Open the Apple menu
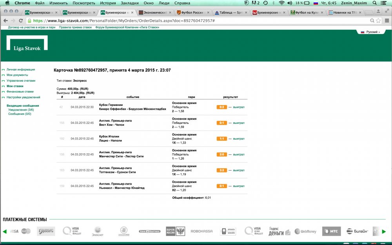The image size is (392, 245). (x=7, y=3)
